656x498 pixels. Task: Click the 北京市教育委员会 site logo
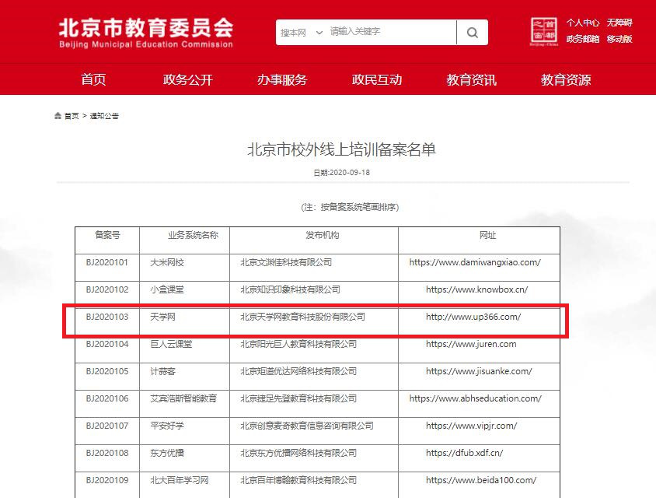[145, 33]
